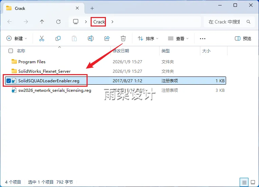
Task: Select sw2026_network_serials_licensing.reg file name
Action: point(55,90)
